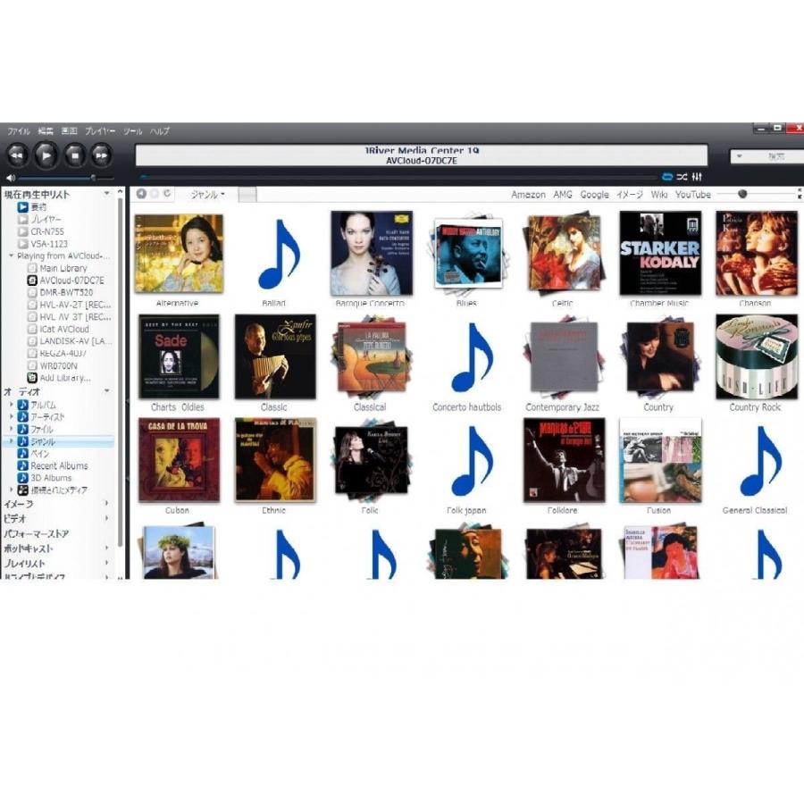This screenshot has width=804, height=804.
Task: Click the skip-forward playback button
Action: coord(101,154)
